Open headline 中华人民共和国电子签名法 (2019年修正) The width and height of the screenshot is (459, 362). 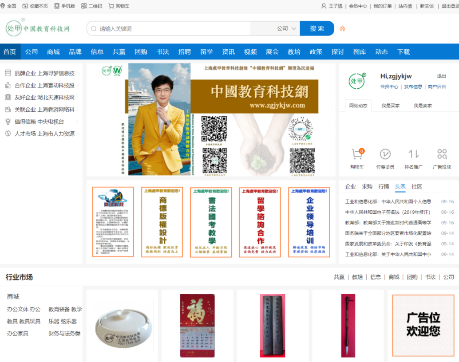388,212
